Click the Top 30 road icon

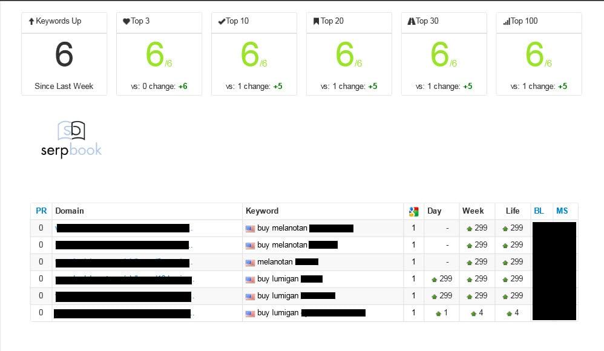click(x=412, y=21)
